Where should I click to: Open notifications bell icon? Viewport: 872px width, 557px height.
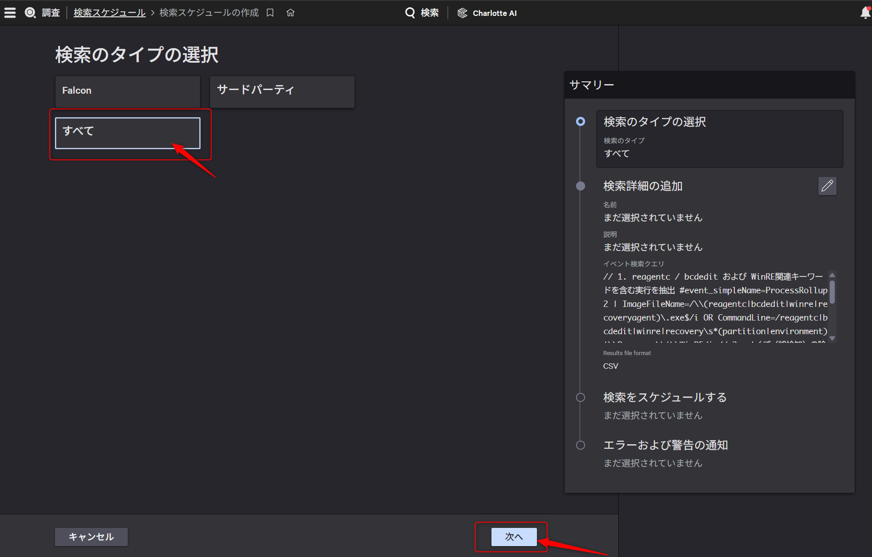tap(865, 13)
